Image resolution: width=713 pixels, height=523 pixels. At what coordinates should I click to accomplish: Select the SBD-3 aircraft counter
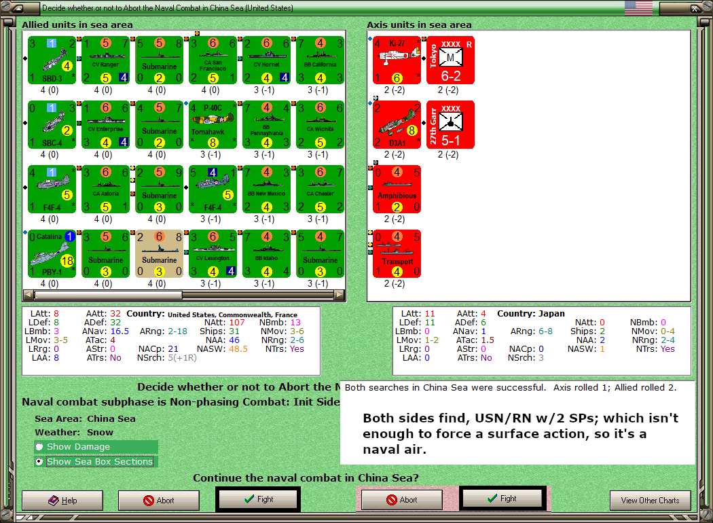pyautogui.click(x=52, y=60)
